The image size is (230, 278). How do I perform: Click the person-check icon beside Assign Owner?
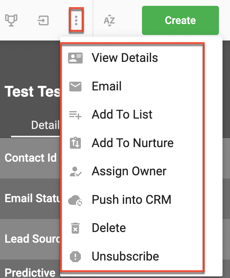coord(76,171)
